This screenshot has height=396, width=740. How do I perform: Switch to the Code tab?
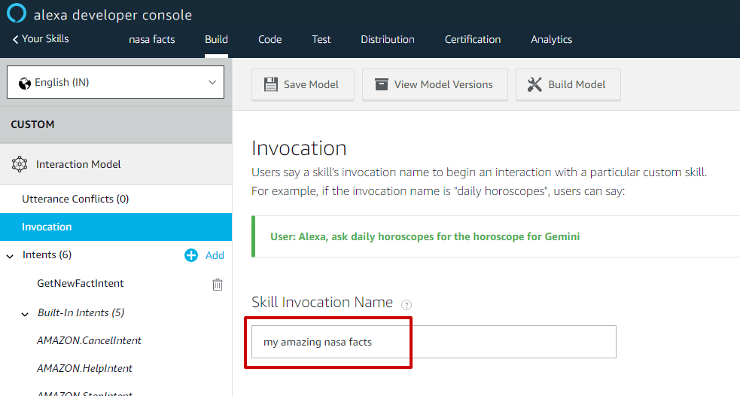pos(270,39)
